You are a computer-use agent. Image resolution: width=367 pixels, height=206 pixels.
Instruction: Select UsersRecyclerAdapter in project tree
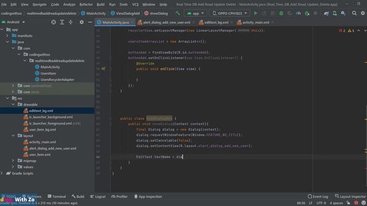[57, 80]
